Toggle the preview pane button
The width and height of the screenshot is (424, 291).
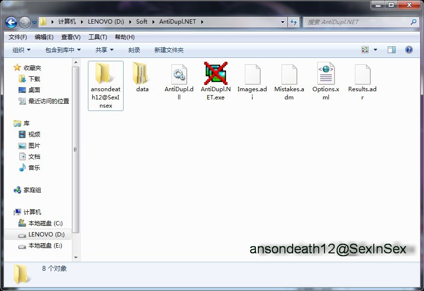392,49
